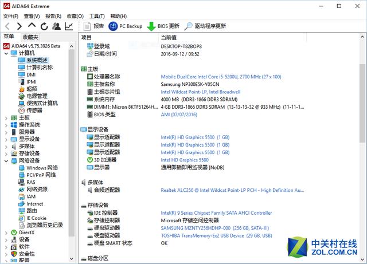Expand the 显示设备 tree node

(6, 140)
